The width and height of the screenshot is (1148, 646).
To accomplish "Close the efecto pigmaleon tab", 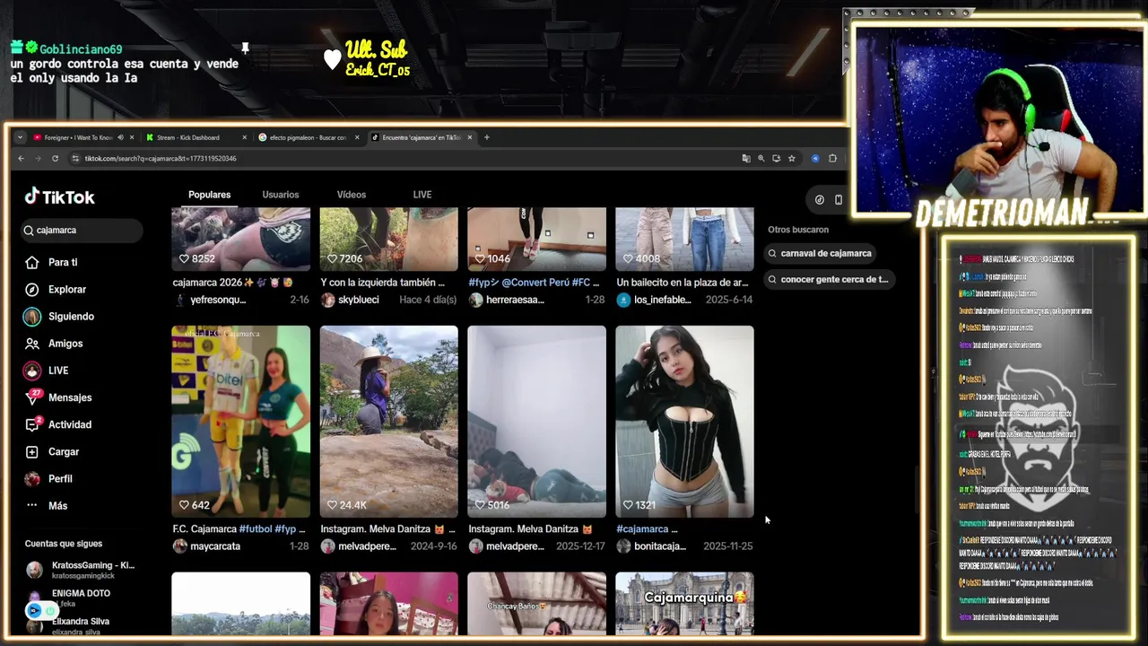I will (357, 137).
